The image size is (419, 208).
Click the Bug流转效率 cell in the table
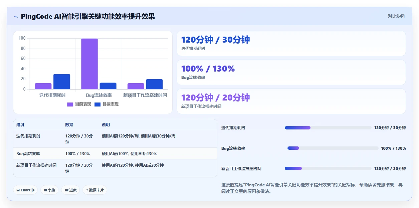click(28, 154)
